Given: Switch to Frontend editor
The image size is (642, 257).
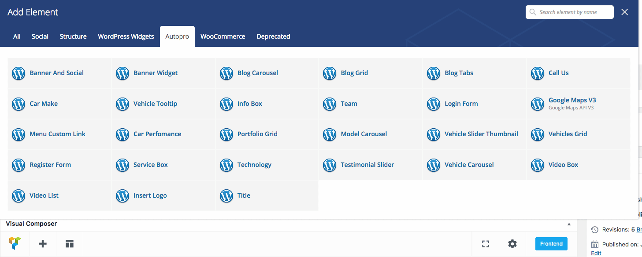Looking at the screenshot, I should point(551,244).
